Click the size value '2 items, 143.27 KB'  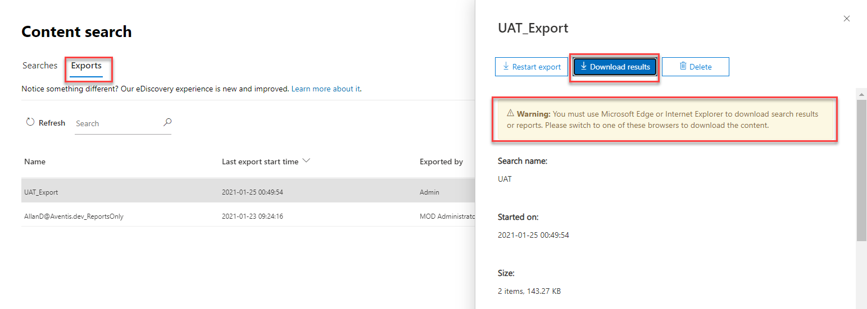[529, 291]
